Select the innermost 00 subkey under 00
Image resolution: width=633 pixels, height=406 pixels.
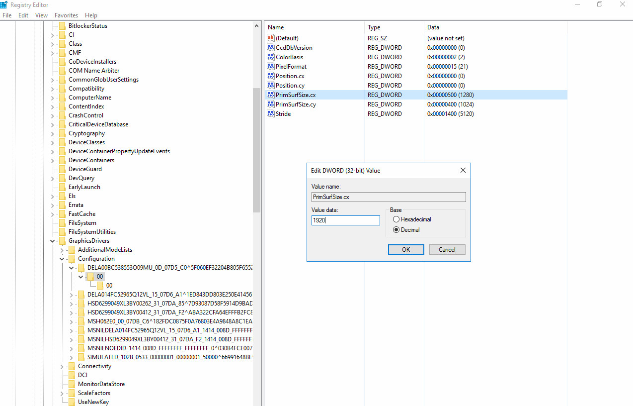tap(109, 286)
